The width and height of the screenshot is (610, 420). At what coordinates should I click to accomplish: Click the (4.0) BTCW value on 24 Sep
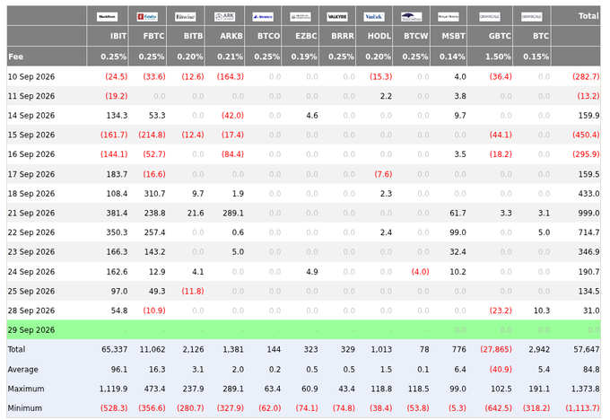tap(420, 272)
